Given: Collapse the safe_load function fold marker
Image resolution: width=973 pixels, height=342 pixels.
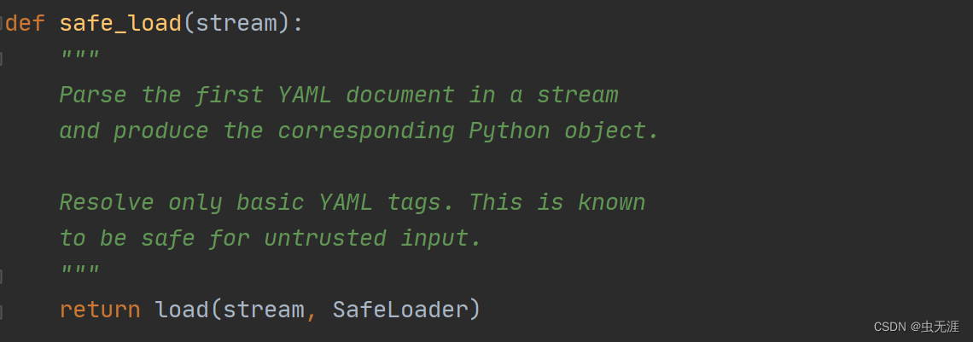Looking at the screenshot, I should point(3,23).
